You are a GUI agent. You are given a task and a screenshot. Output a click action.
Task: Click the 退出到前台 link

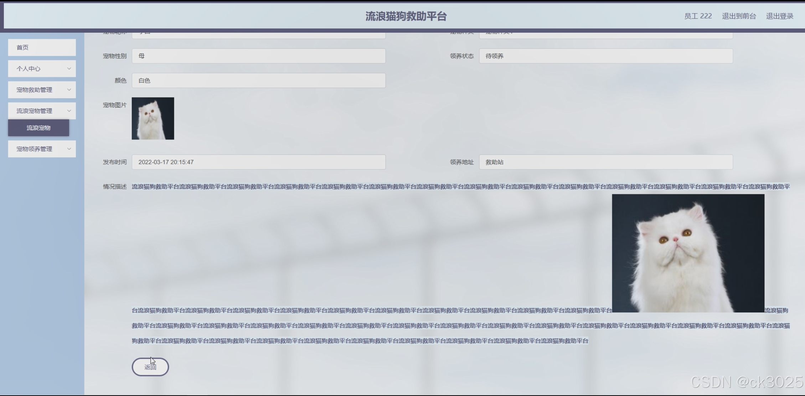[739, 16]
